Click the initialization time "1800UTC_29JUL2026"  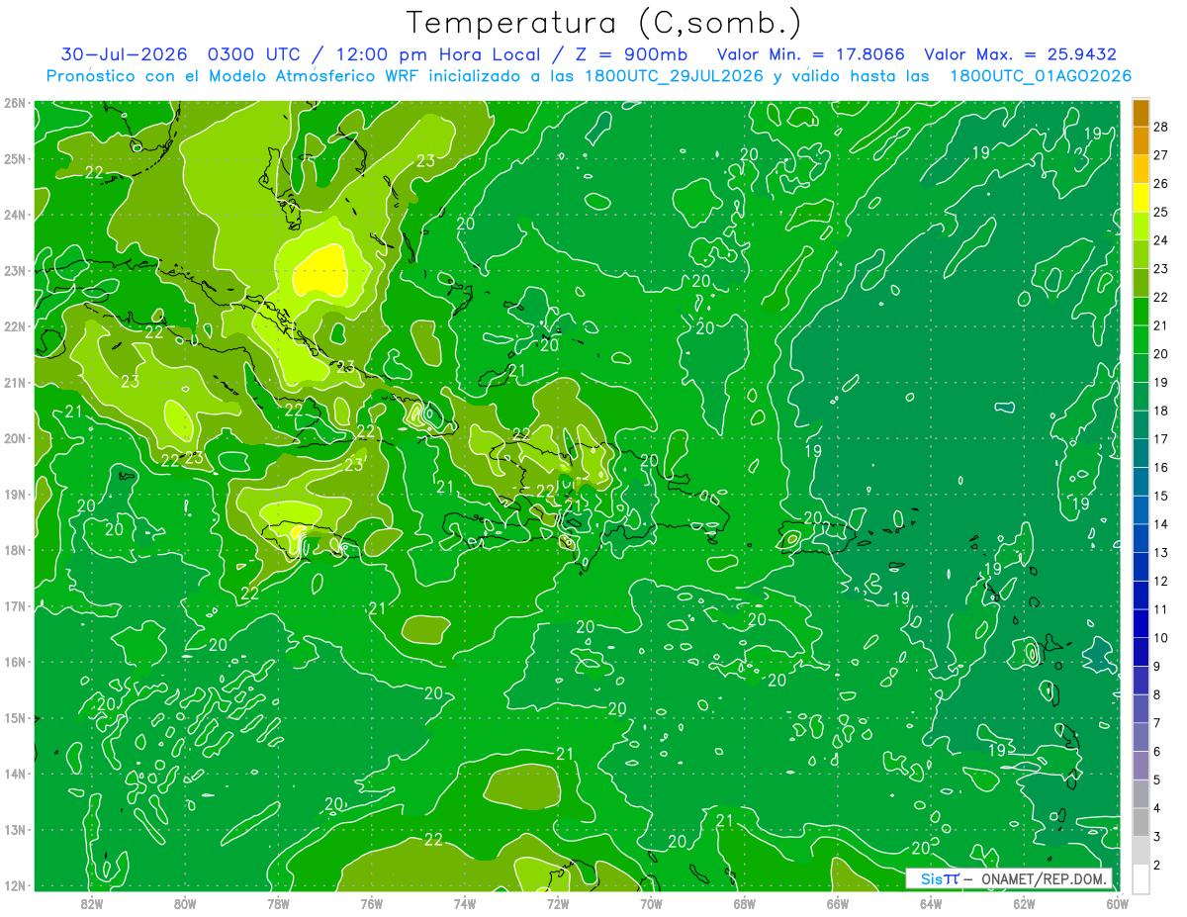point(674,76)
